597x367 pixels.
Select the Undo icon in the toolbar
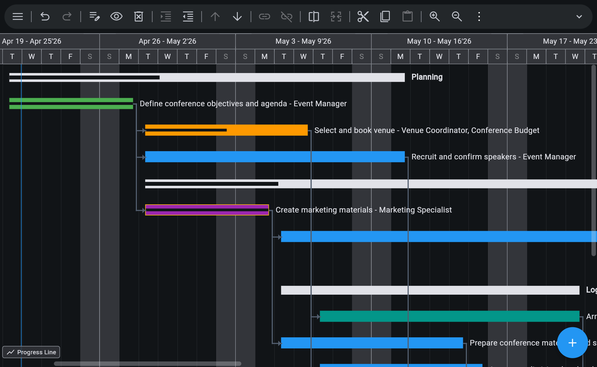point(45,16)
